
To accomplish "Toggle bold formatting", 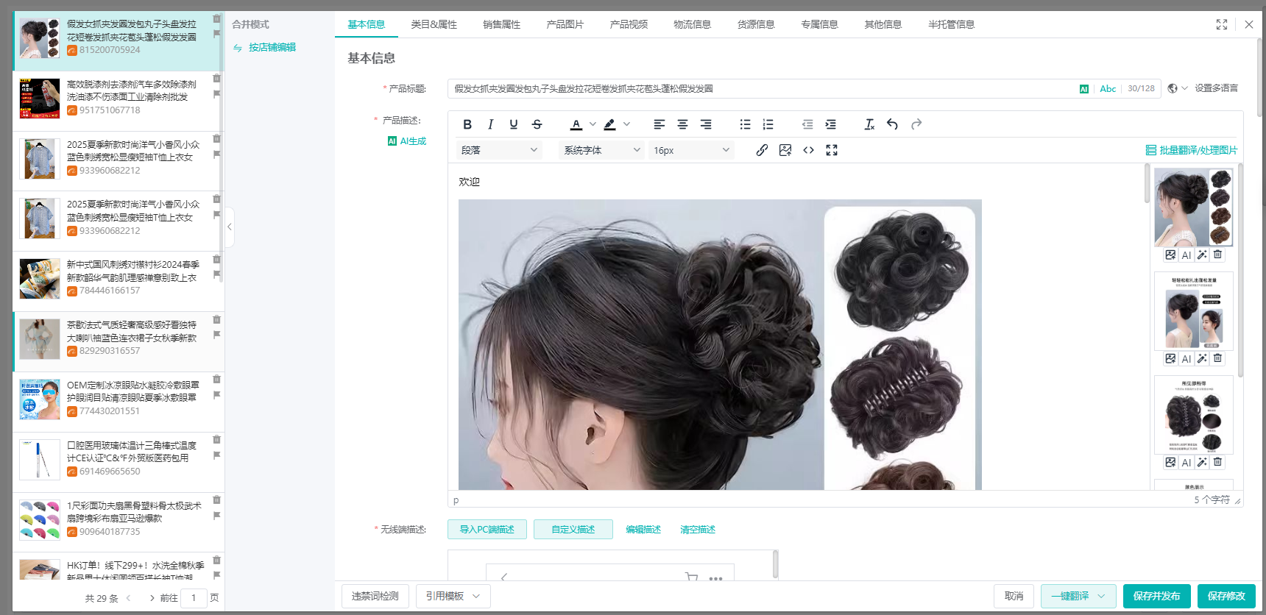I will click(467, 124).
